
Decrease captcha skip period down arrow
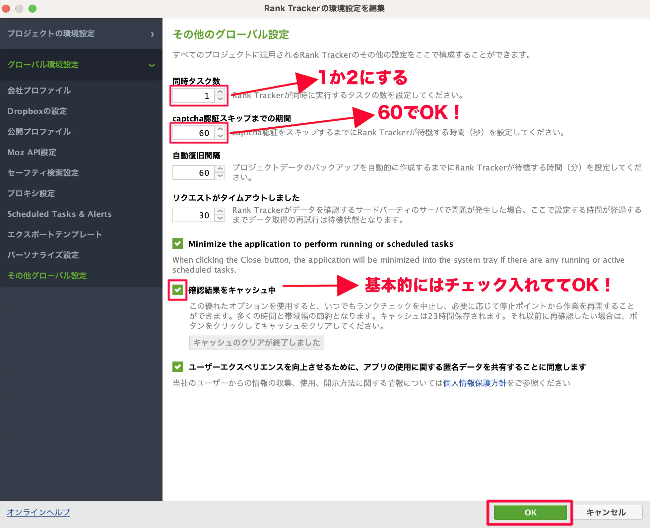tap(220, 136)
